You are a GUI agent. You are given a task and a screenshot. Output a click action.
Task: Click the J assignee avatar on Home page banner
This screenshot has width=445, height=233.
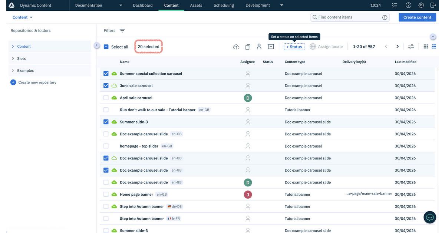(x=248, y=195)
